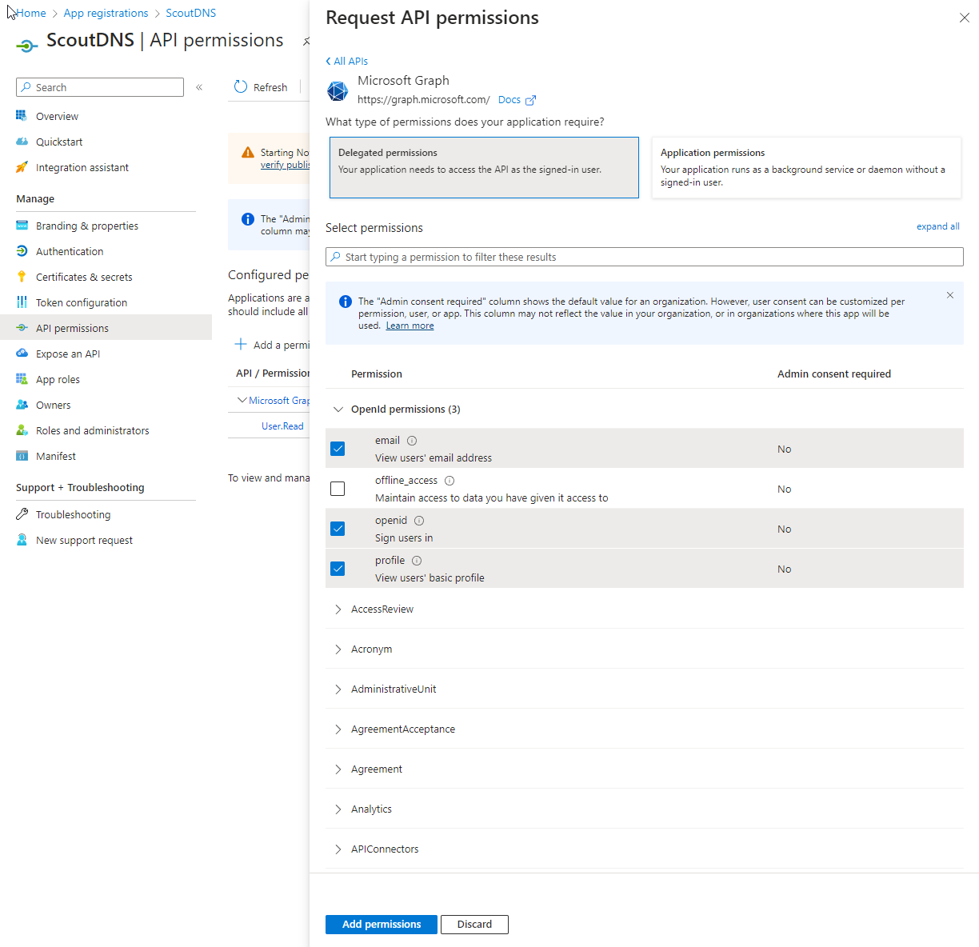This screenshot has height=947, width=979.
Task: Expand the Agreement permission group
Action: pyautogui.click(x=338, y=769)
